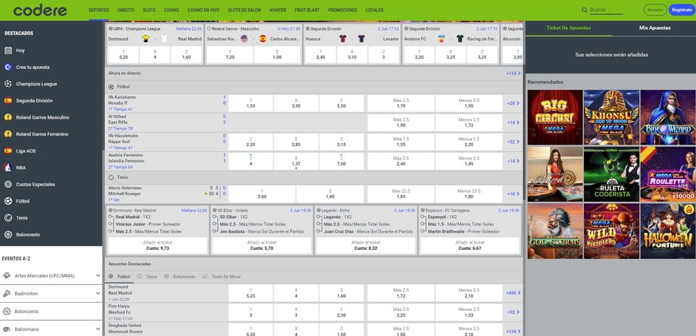The width and height of the screenshot is (696, 336).
Task: Open +32 markets for Ifk Hässleholm match
Action: pos(513,142)
